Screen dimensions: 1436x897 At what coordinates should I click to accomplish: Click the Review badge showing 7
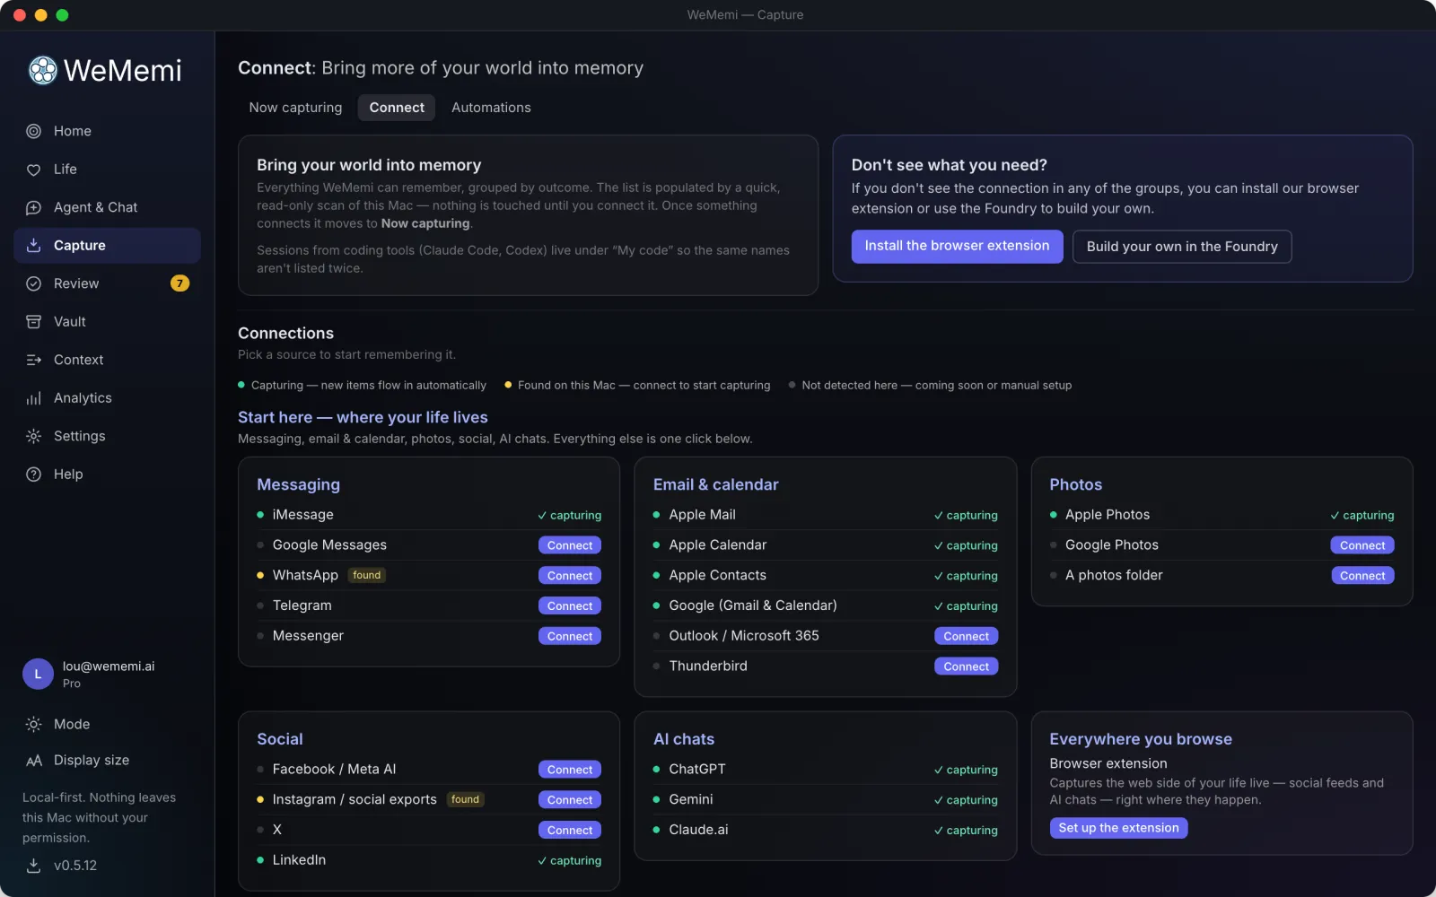pyautogui.click(x=179, y=283)
